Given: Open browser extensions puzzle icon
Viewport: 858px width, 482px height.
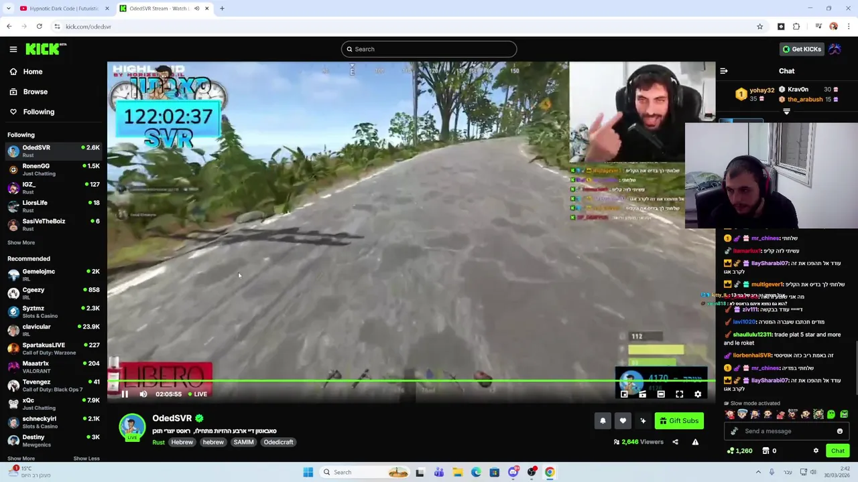Looking at the screenshot, I should (x=796, y=27).
